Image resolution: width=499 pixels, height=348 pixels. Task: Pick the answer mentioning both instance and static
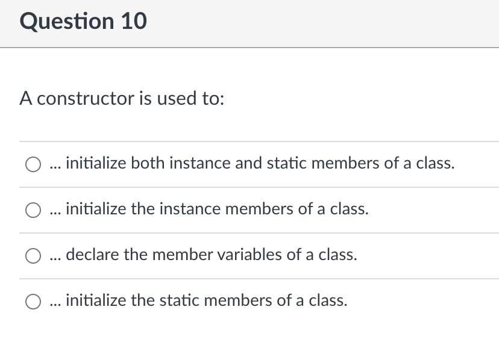click(x=32, y=164)
